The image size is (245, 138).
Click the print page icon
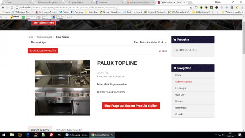163,51
